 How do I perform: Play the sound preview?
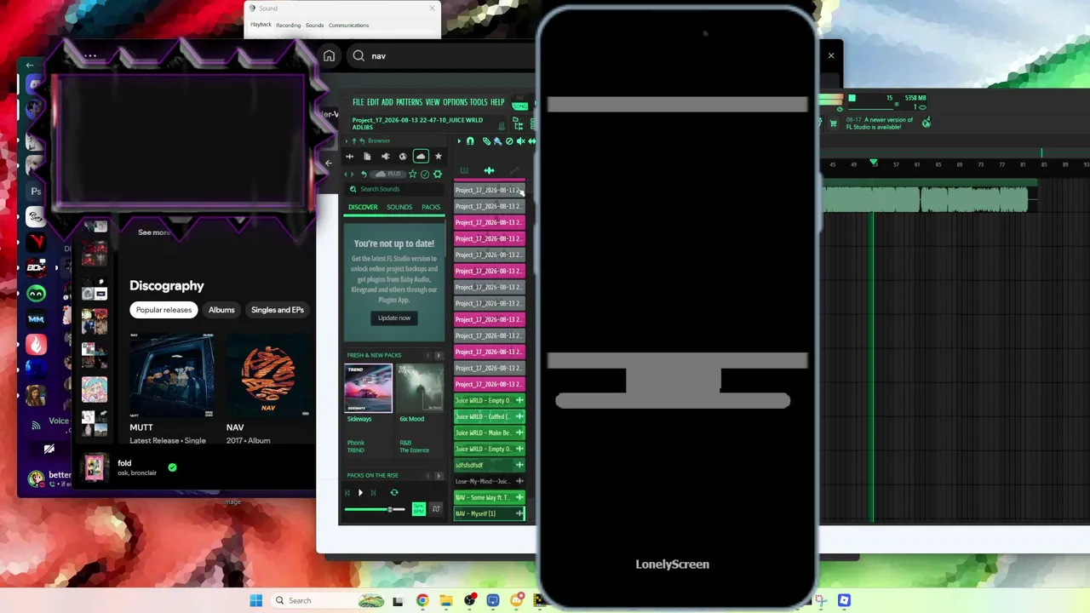[360, 492]
